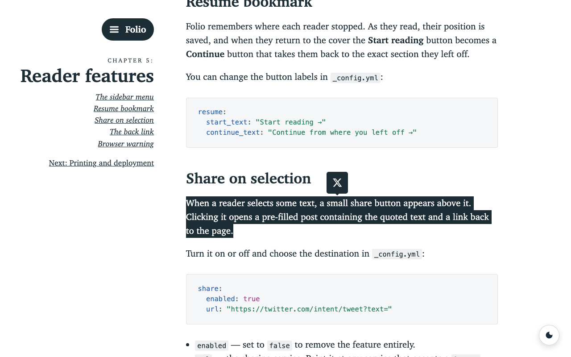Click the bold 'Start reading' text

396,40
